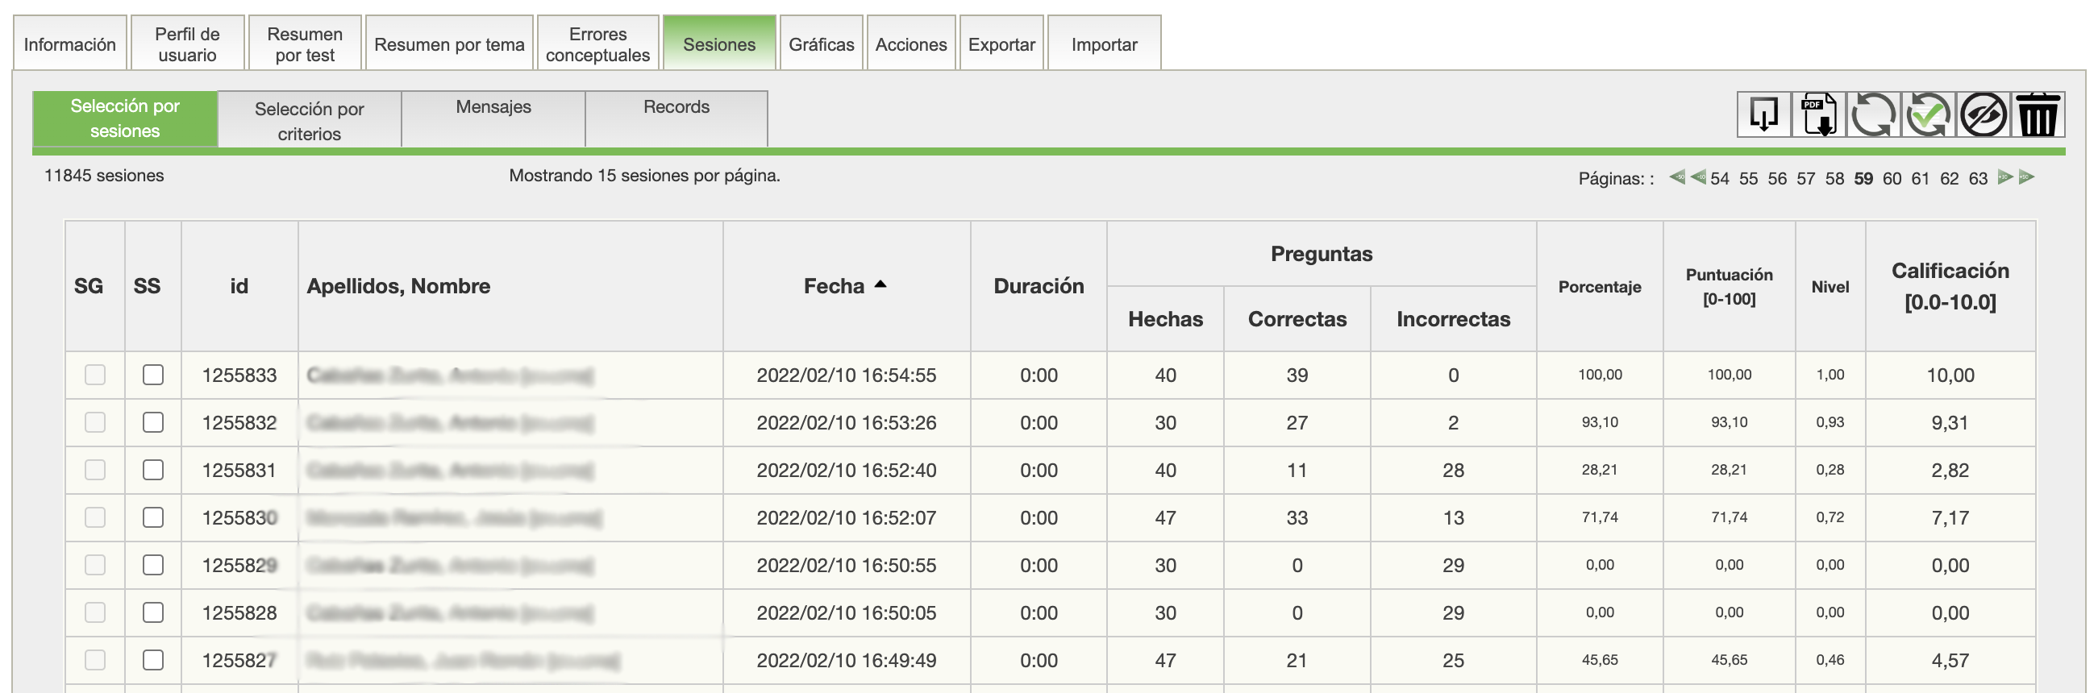Check SS box for session 1255830
Image resolution: width=2098 pixels, height=693 pixels.
pos(153,517)
